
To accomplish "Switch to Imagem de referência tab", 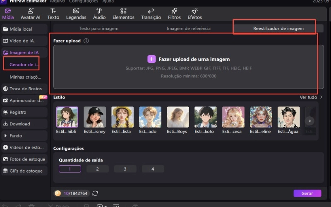I will click(x=188, y=29).
